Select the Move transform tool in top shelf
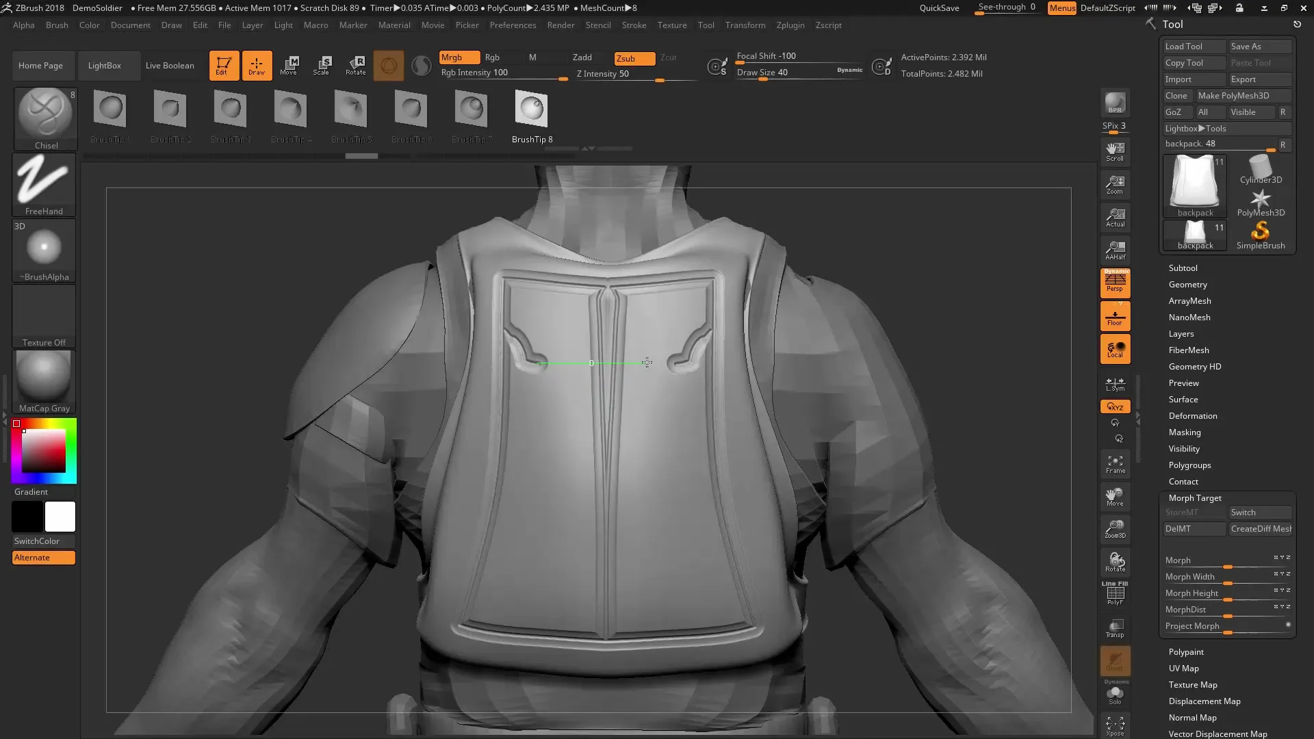The height and width of the screenshot is (739, 1314). click(289, 66)
